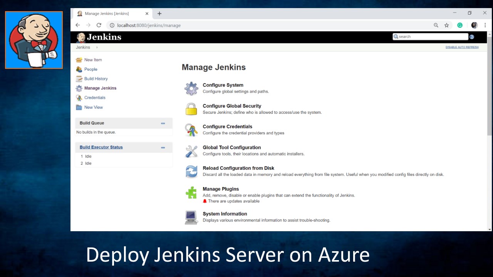This screenshot has width=493, height=277.
Task: Click the zoom magnifier icon in address bar
Action: click(x=436, y=25)
